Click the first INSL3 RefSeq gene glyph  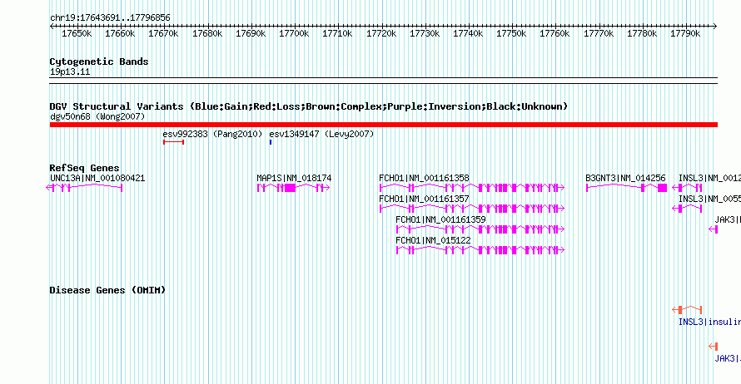[687, 188]
